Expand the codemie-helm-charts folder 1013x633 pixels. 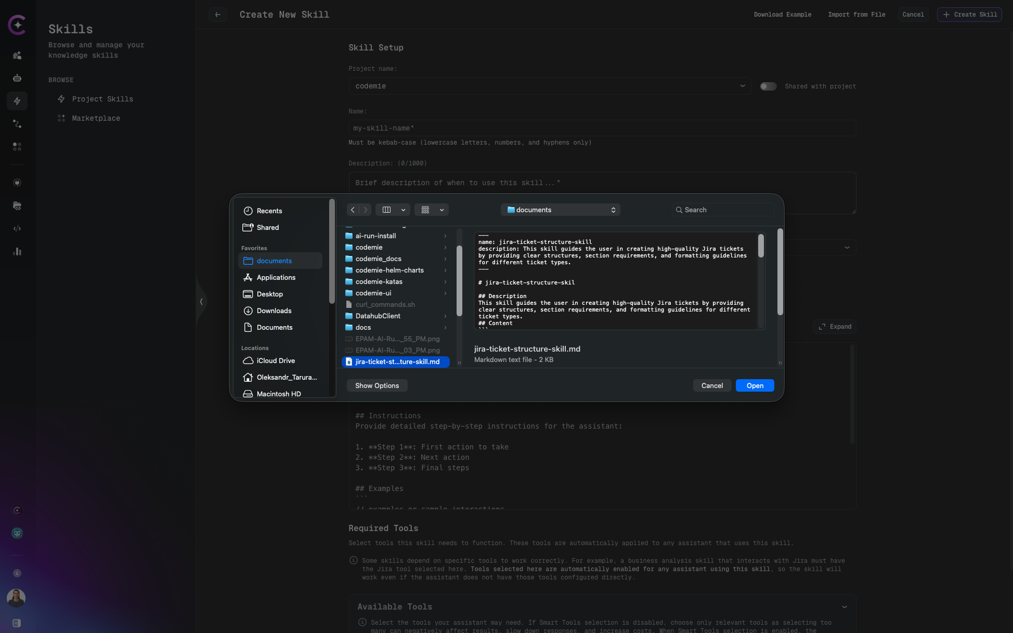tap(445, 270)
